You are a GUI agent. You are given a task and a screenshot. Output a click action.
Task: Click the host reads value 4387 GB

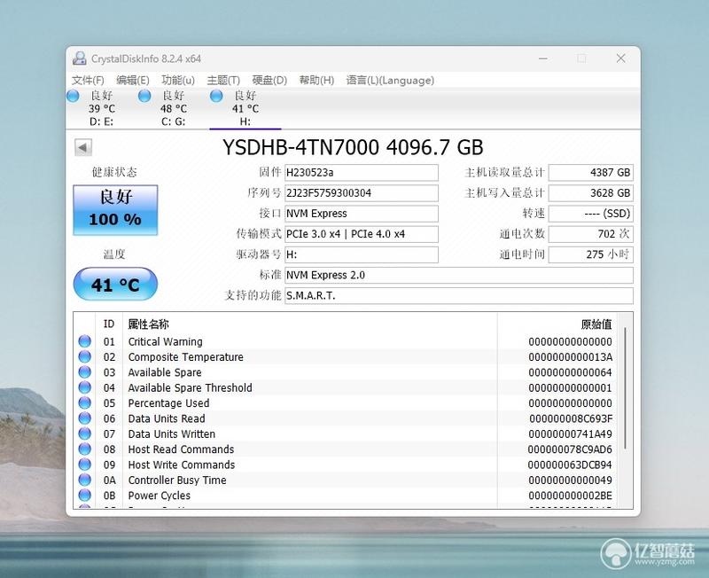[x=590, y=172]
